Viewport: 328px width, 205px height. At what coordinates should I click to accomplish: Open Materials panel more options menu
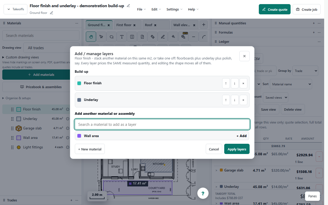coord(77,23)
